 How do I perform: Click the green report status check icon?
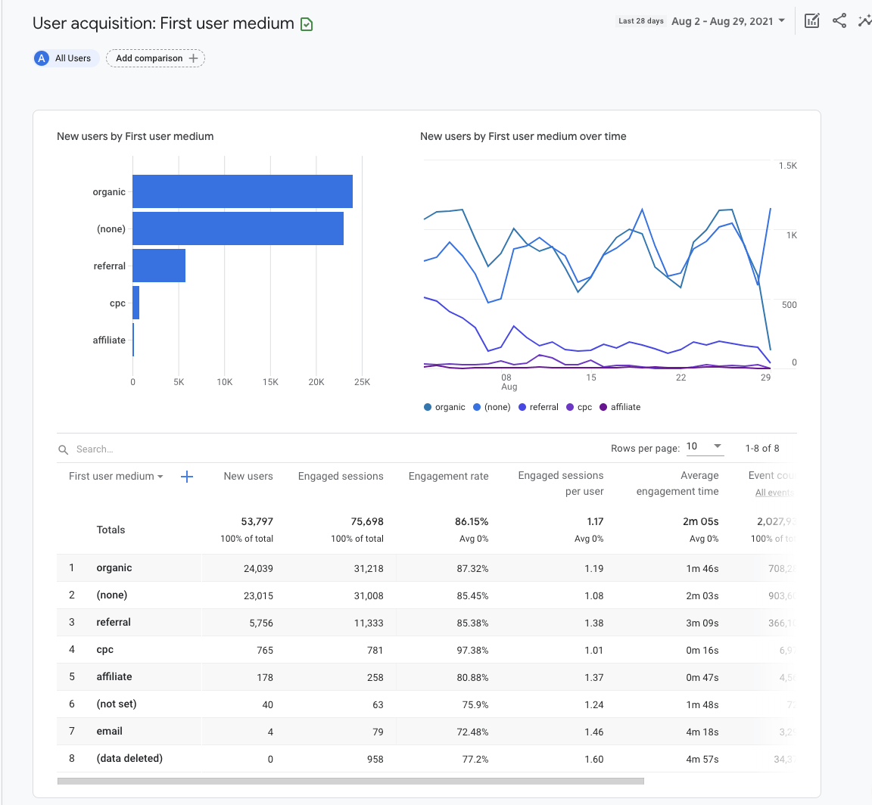[307, 24]
